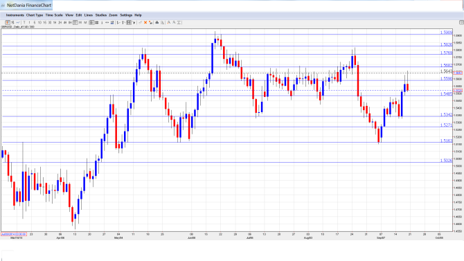The image size is (464, 261).
Task: Click the orange increase font icon
Action: click(x=169, y=22)
